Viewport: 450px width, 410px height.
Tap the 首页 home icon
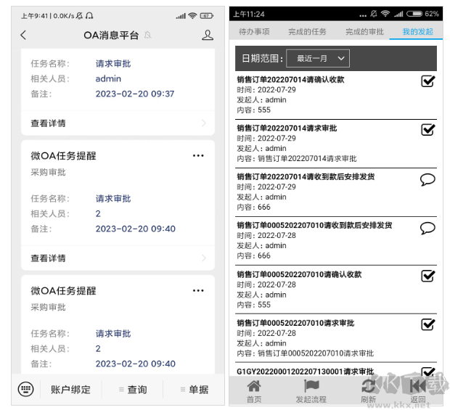pos(254,386)
